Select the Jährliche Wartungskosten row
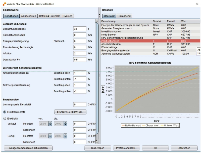The height and width of the screenshot is (153, 201). click(150, 54)
